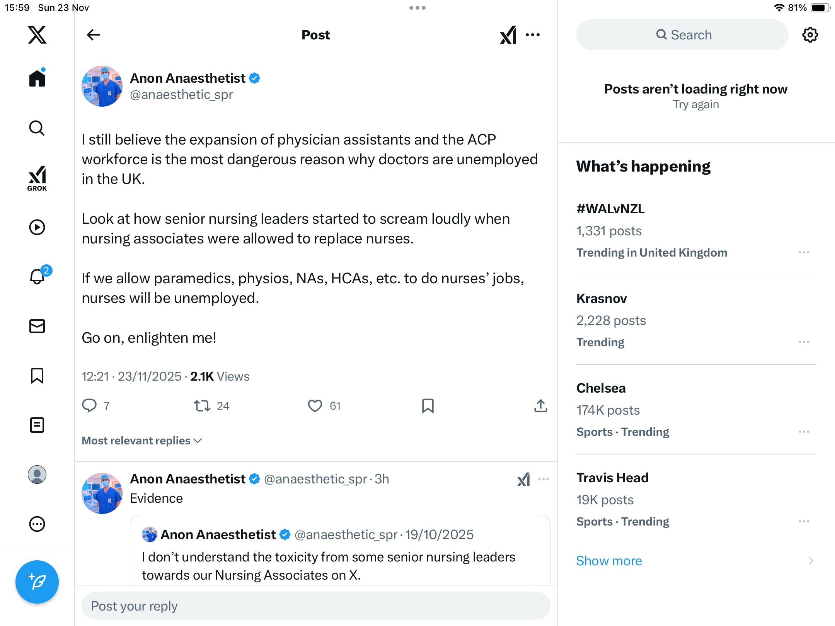Open Messages envelope in sidebar
The image size is (835, 626).
click(37, 326)
